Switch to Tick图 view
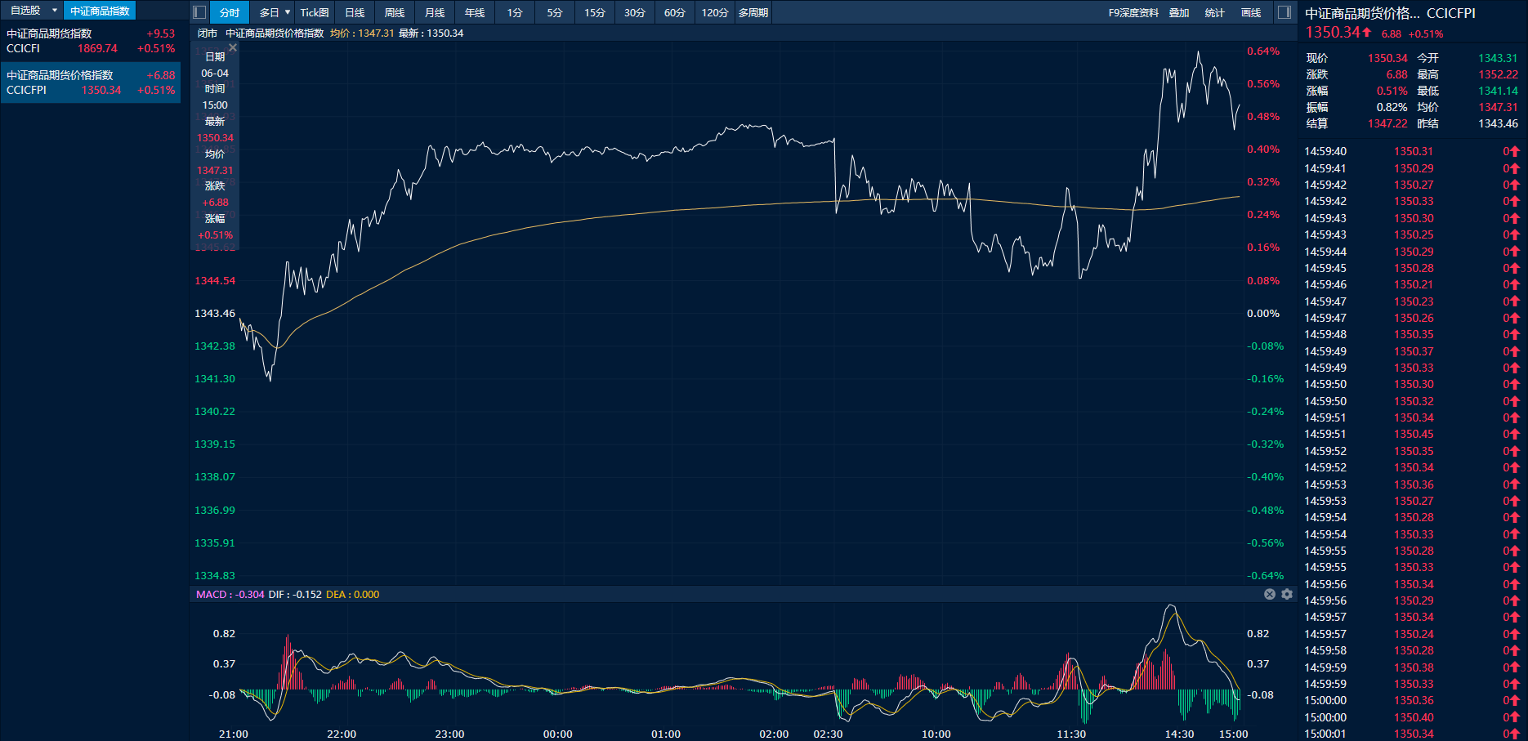Screen dimensions: 1528x741 pyautogui.click(x=315, y=12)
